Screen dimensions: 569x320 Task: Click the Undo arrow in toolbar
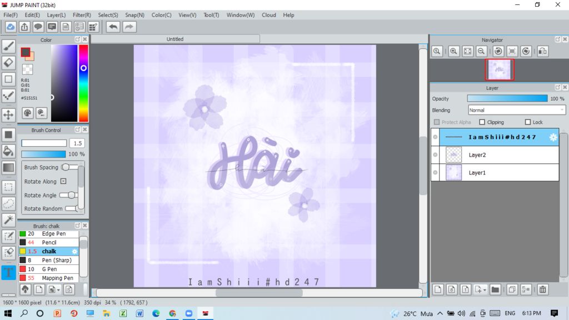(x=113, y=27)
